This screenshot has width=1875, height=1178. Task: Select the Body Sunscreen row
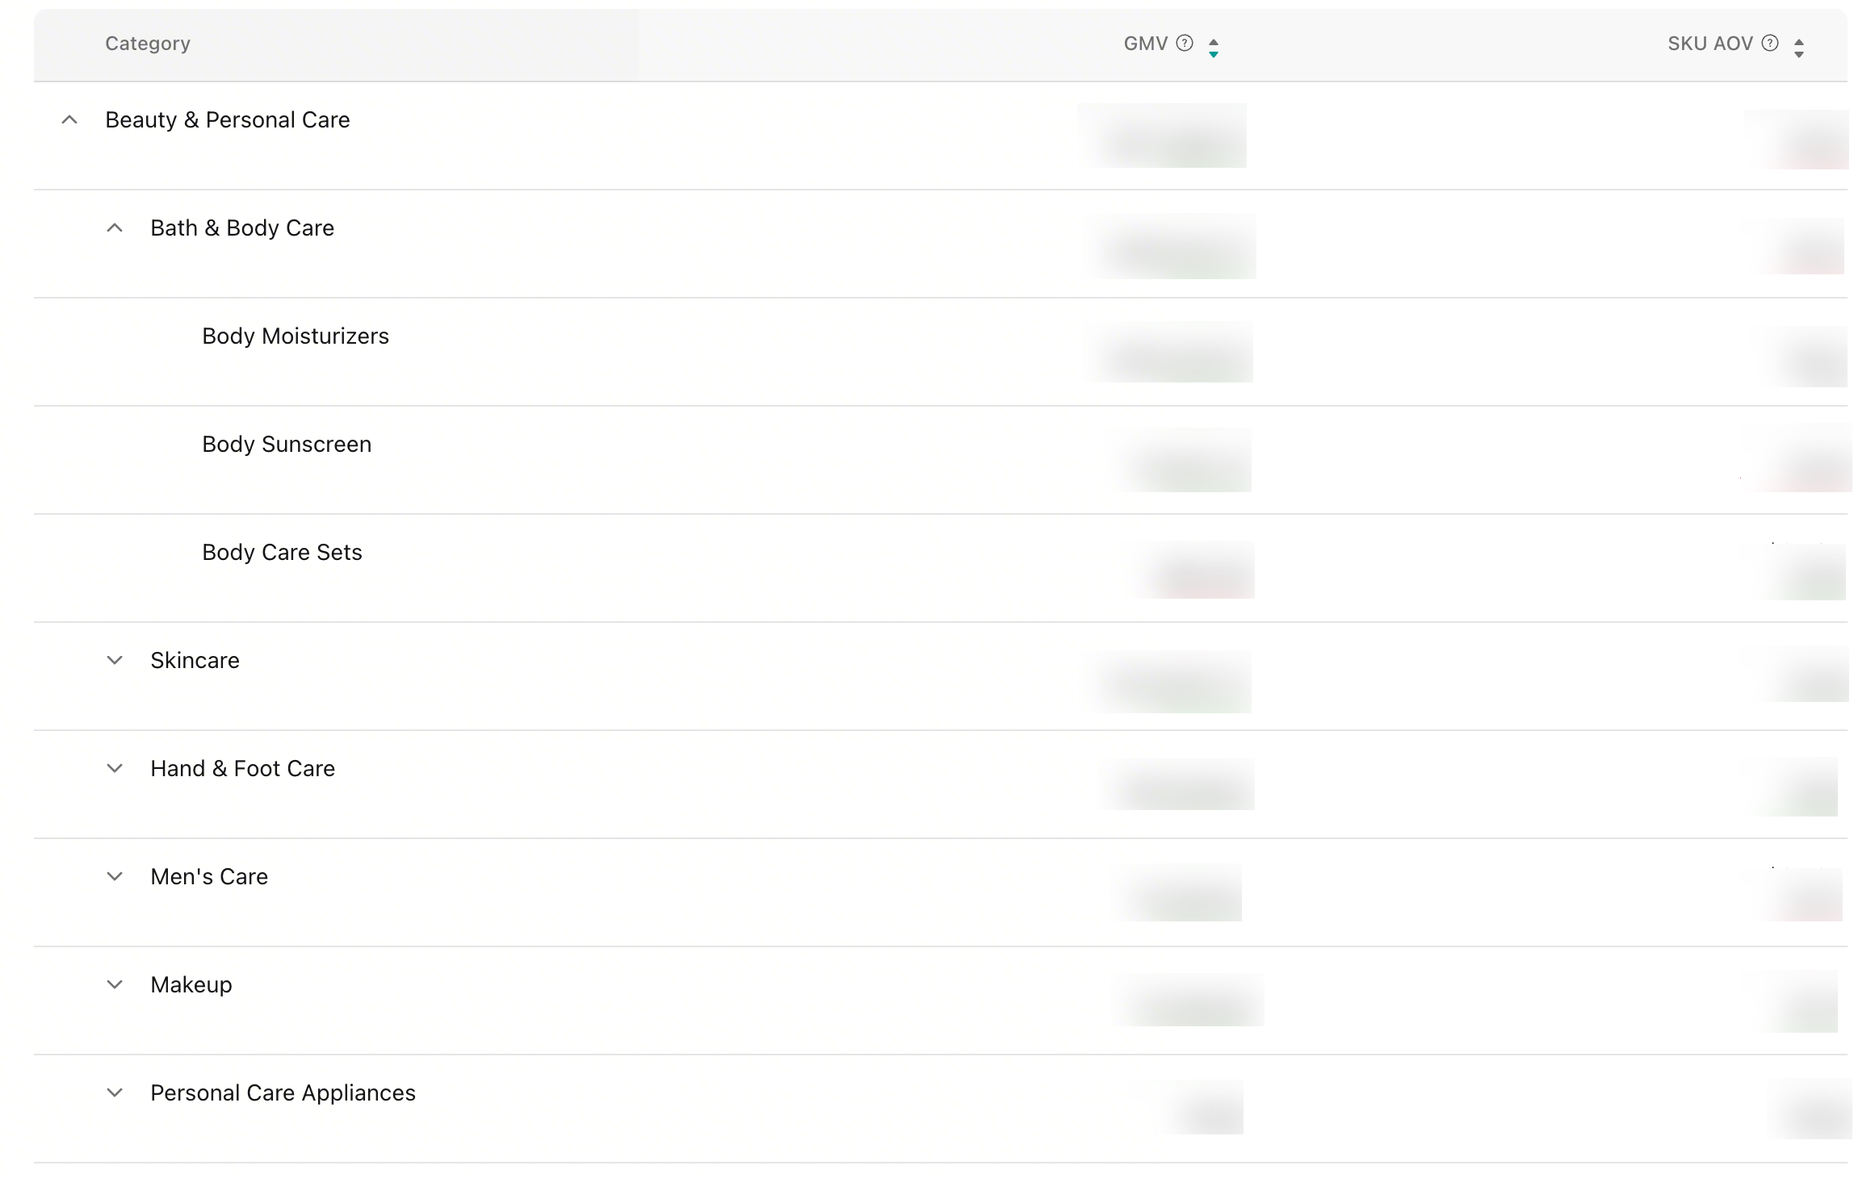pos(287,445)
